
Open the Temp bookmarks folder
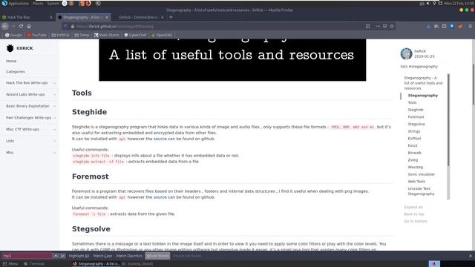[x=82, y=35]
